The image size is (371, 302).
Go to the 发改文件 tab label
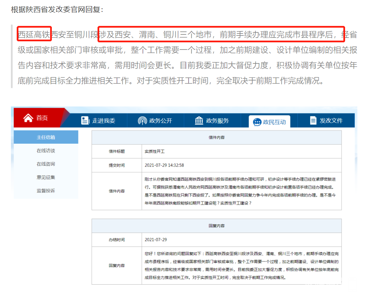tap(331, 120)
